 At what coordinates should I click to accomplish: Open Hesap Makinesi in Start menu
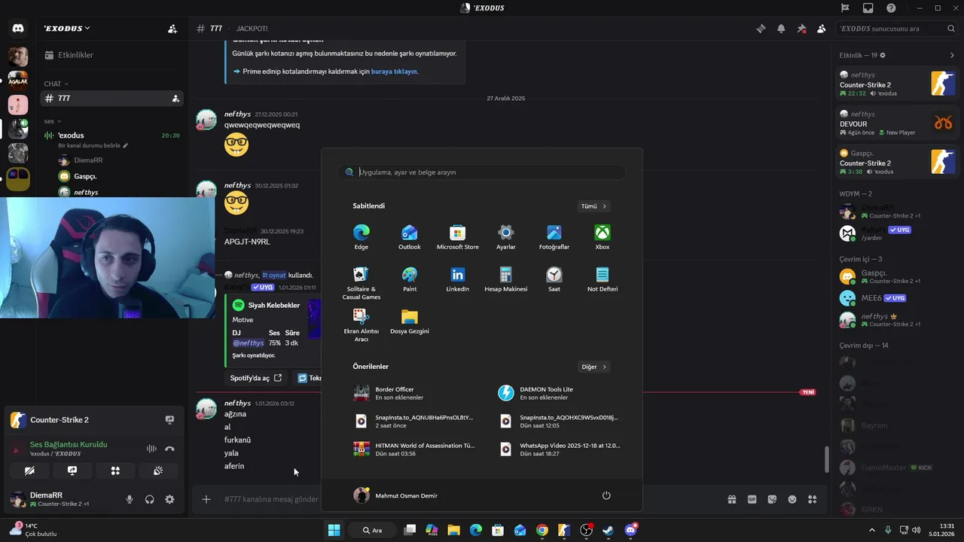[506, 279]
